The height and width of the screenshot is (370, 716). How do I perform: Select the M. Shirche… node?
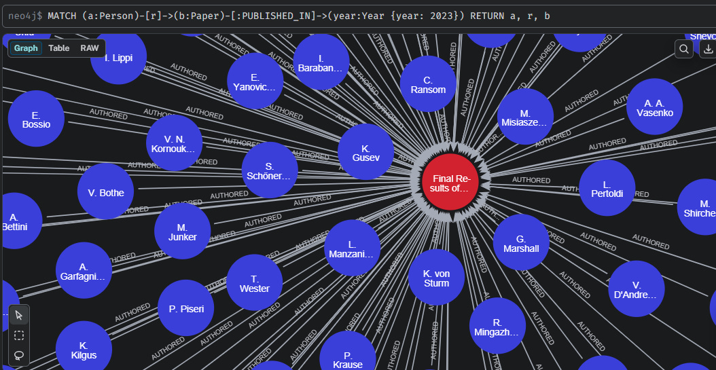698,207
